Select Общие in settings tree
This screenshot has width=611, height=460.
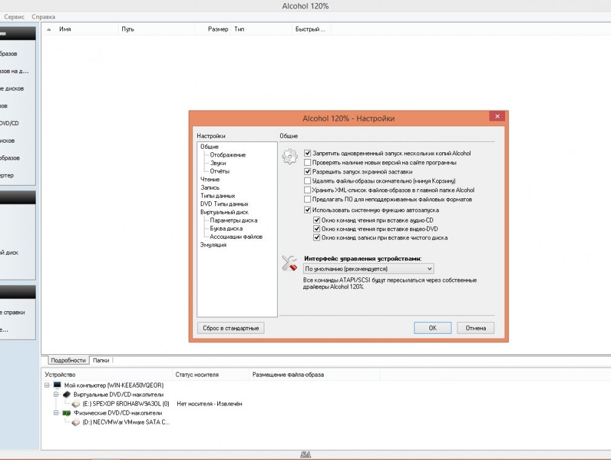[x=209, y=146]
